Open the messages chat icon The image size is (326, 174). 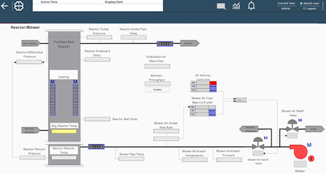221,6
